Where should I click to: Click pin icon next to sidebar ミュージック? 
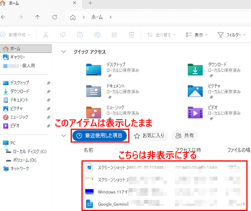pos(48,117)
